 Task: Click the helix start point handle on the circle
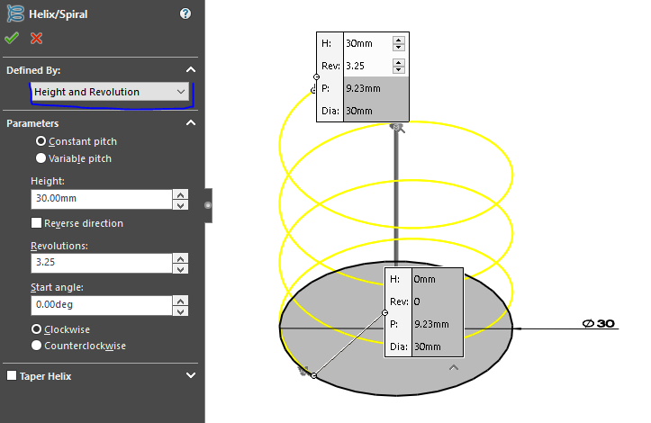tap(314, 375)
